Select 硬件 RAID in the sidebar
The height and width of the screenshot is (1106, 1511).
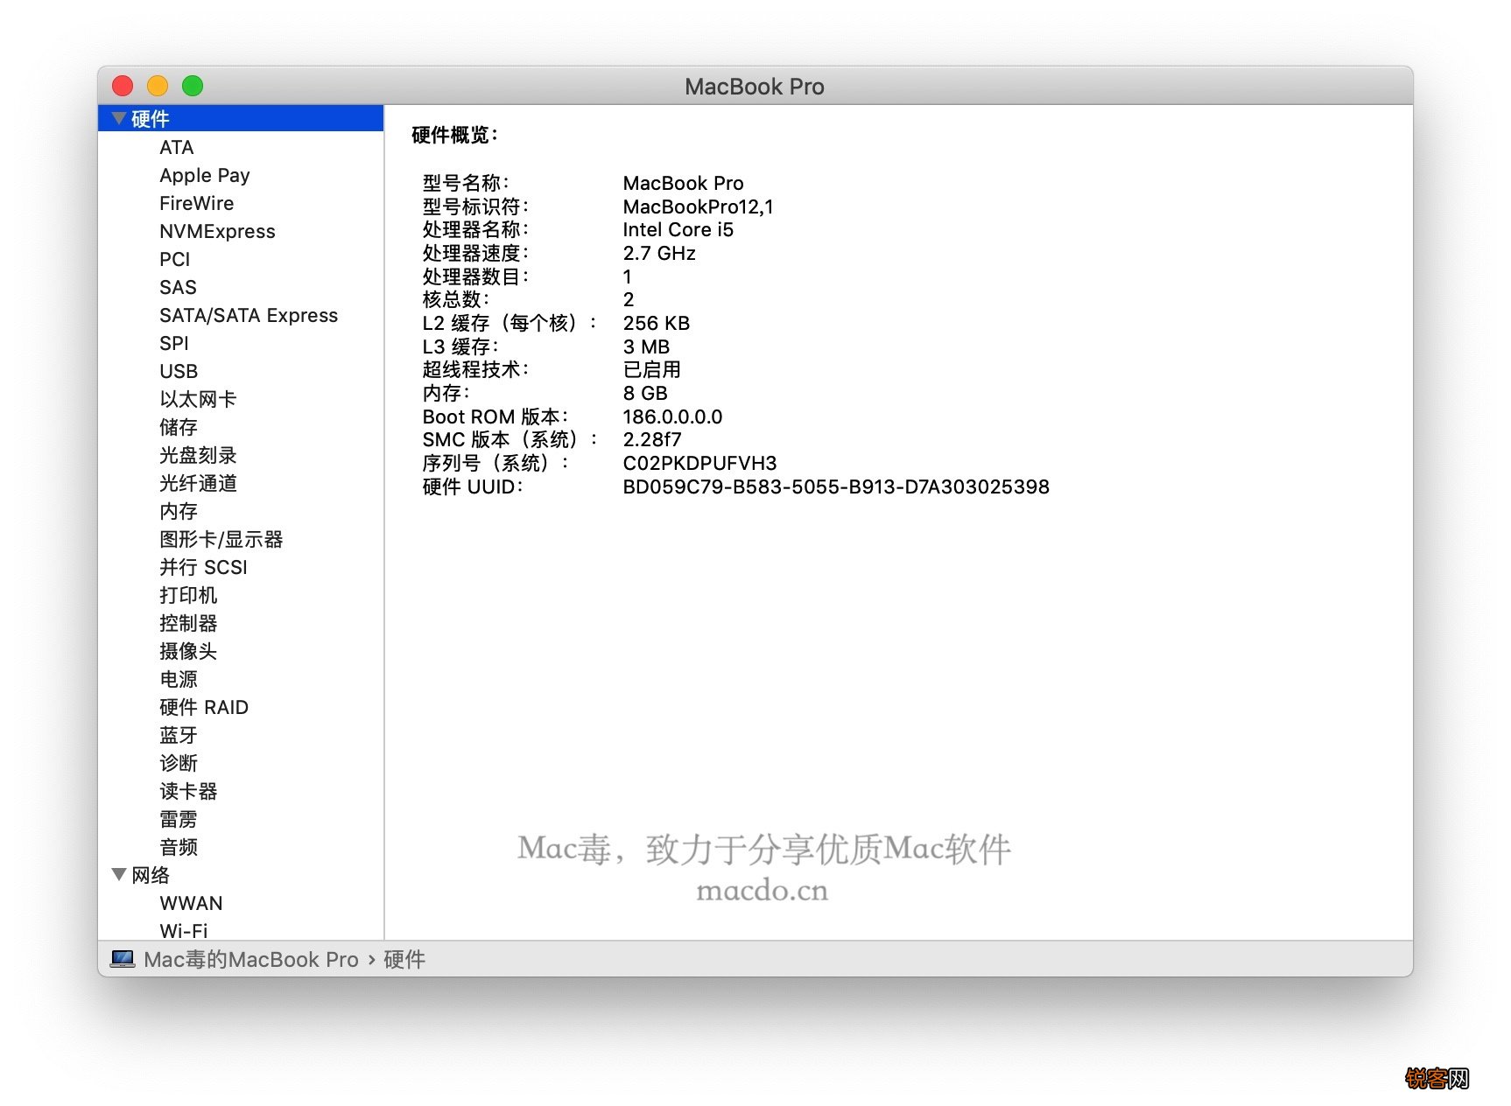204,707
